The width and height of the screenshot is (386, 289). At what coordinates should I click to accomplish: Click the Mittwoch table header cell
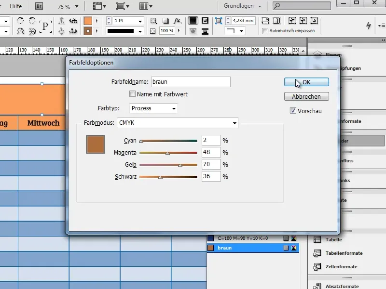coord(43,123)
